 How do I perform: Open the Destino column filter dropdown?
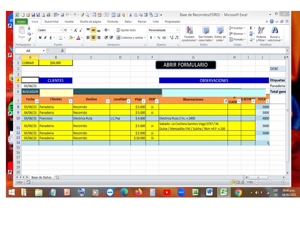coord(108,101)
